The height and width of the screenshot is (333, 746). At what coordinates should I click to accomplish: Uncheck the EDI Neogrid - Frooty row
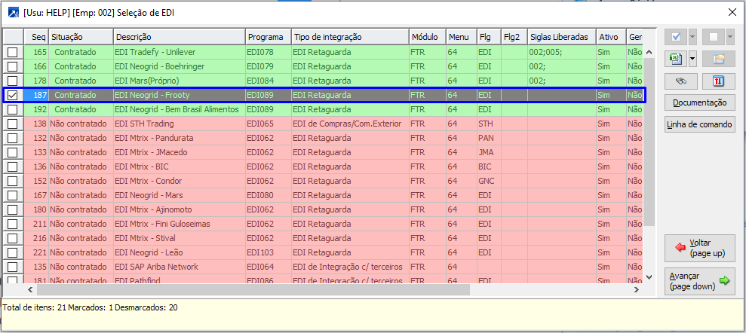click(x=13, y=95)
